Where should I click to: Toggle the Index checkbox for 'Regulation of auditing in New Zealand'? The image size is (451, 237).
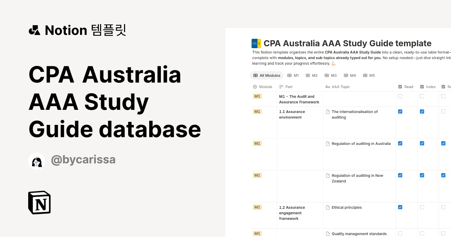(422, 175)
